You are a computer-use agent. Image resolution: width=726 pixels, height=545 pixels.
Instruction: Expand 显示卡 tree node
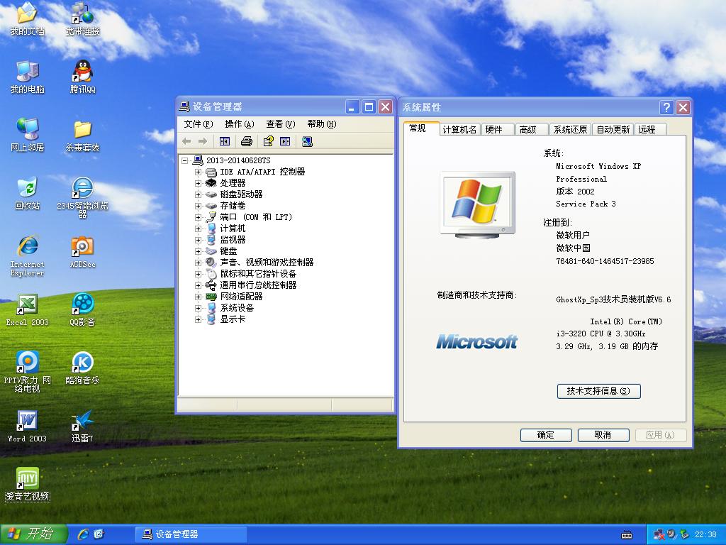198,319
